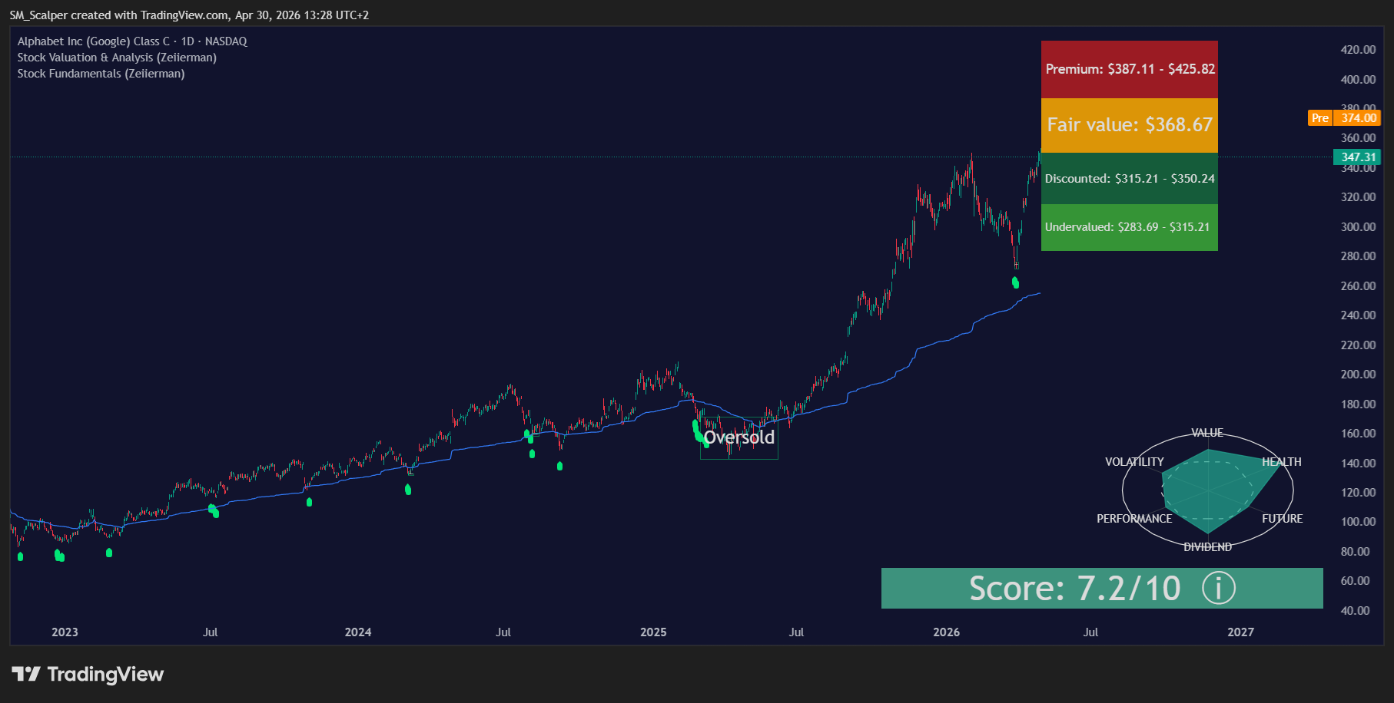Click the info icon beside Score 7.2/10
Image resolution: width=1394 pixels, height=703 pixels.
coord(1219,589)
